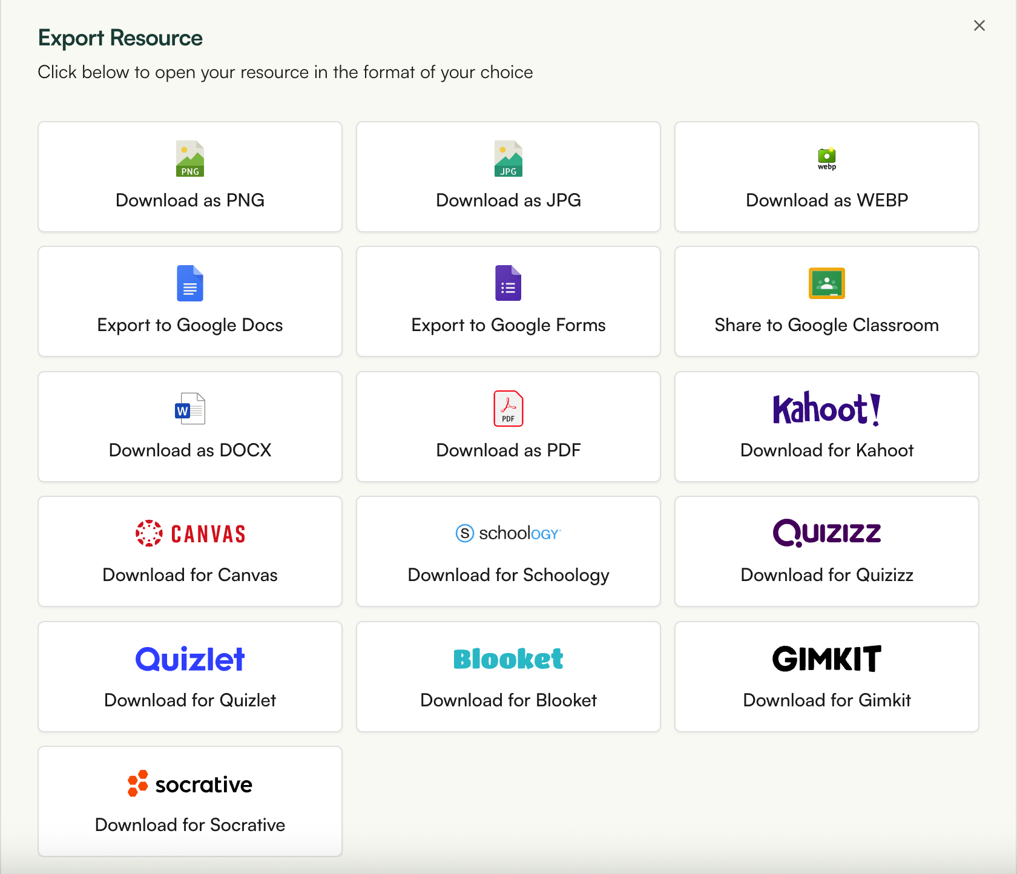Select Download as WEBP
Viewport: 1017px width, 874px height.
tap(827, 177)
